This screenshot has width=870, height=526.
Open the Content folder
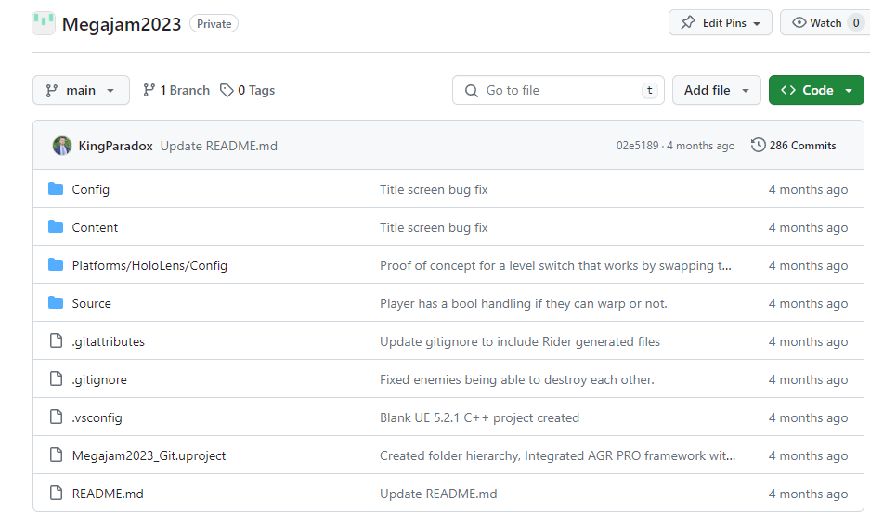[95, 227]
